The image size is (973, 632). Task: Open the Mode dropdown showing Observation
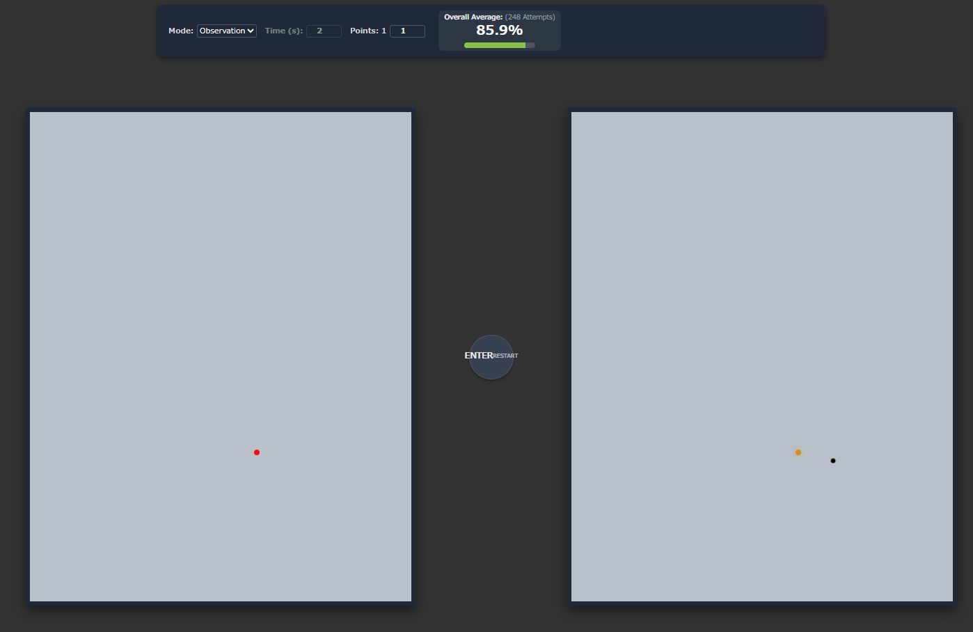click(227, 31)
